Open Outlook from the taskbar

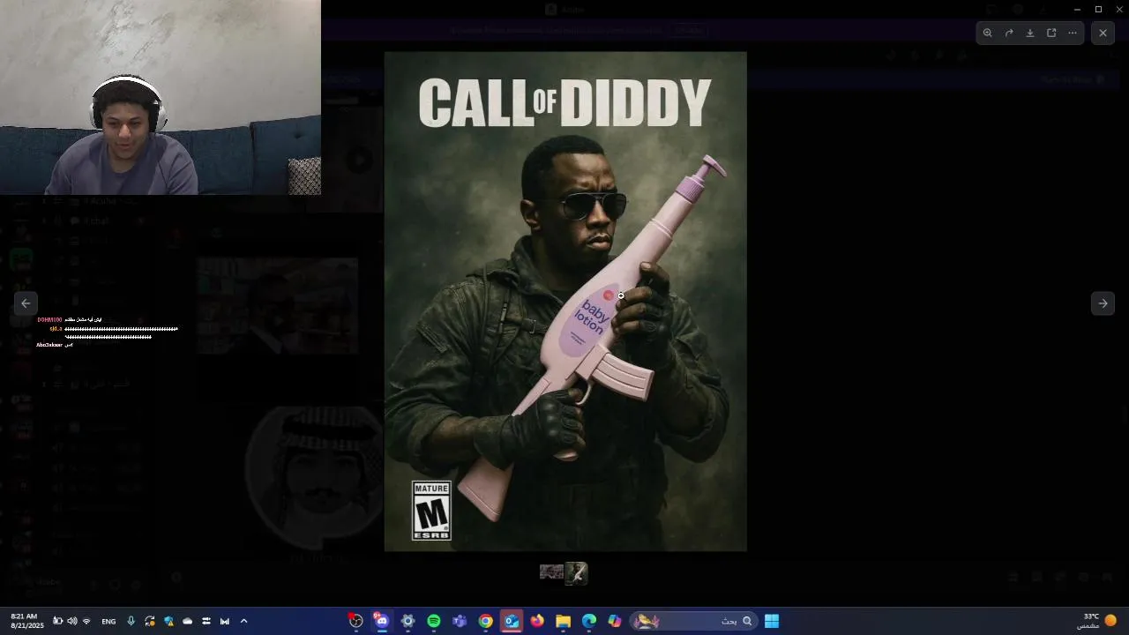pos(512,621)
